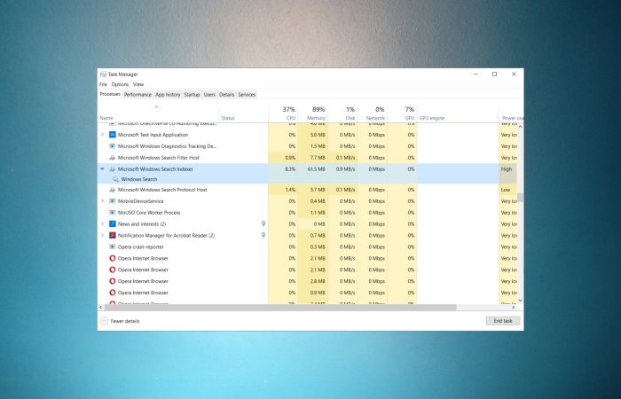The width and height of the screenshot is (621, 399).
Task: Click the Opera crash-reporter icon
Action: click(x=113, y=247)
